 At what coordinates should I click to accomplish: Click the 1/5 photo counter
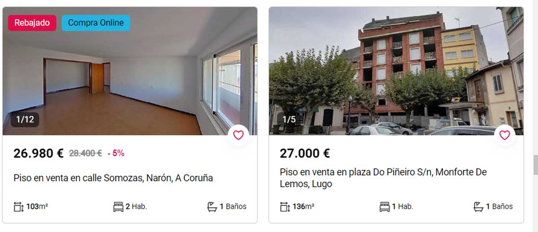pos(289,120)
